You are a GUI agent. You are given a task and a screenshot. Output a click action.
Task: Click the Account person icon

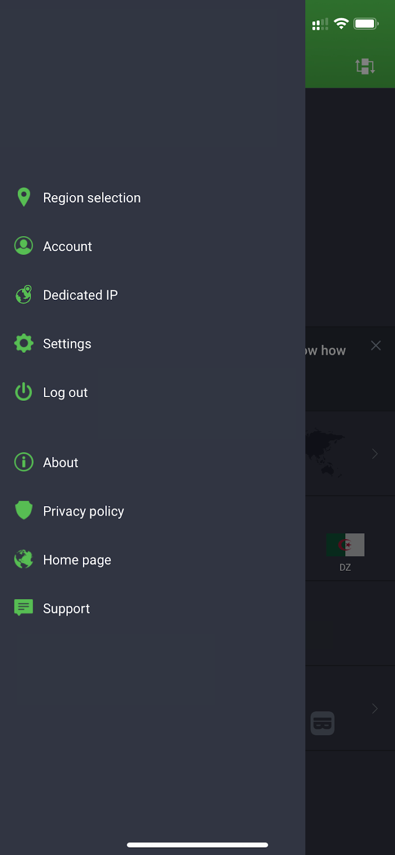point(24,246)
